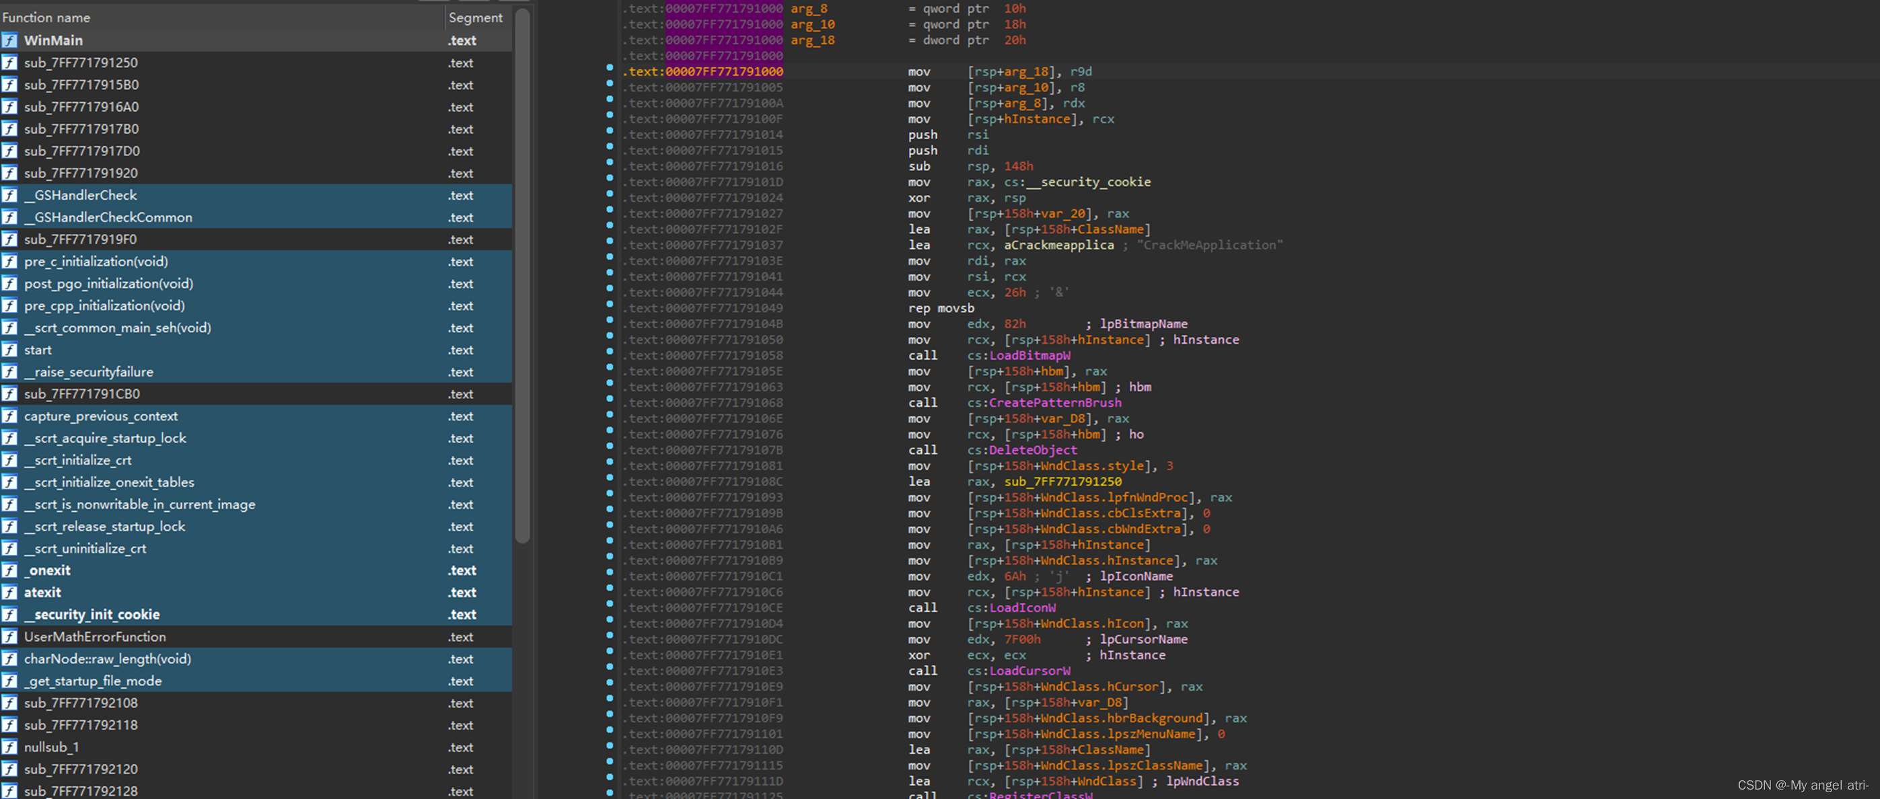Image resolution: width=1880 pixels, height=799 pixels.
Task: Sort by the Function name column header
Action: (222, 17)
